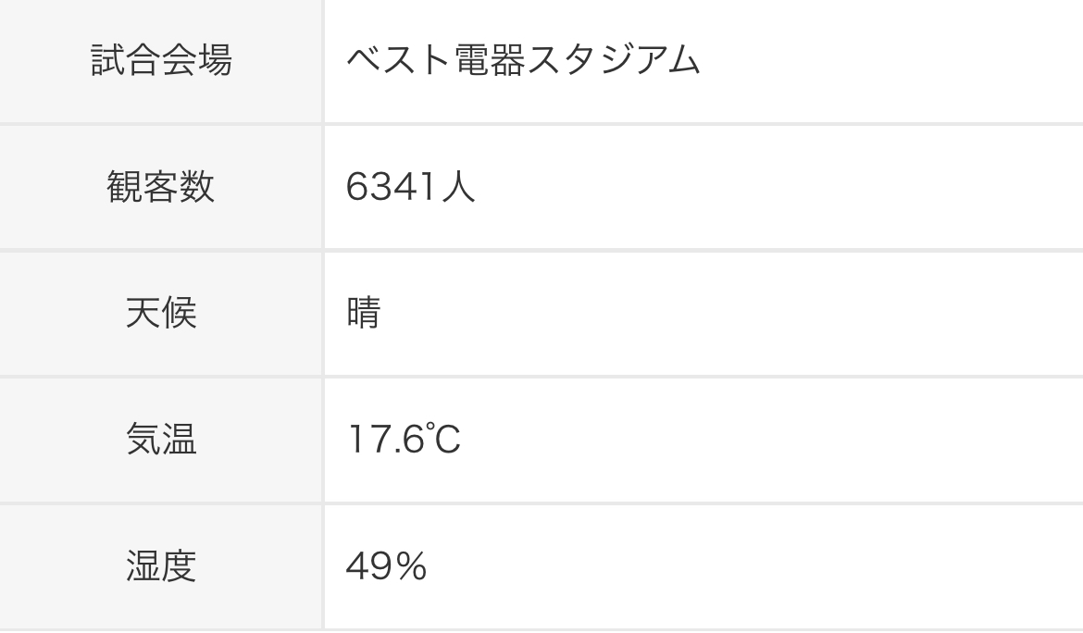1083x633 pixels.
Task: Click the 人 character after 6341
Action: [x=456, y=187]
